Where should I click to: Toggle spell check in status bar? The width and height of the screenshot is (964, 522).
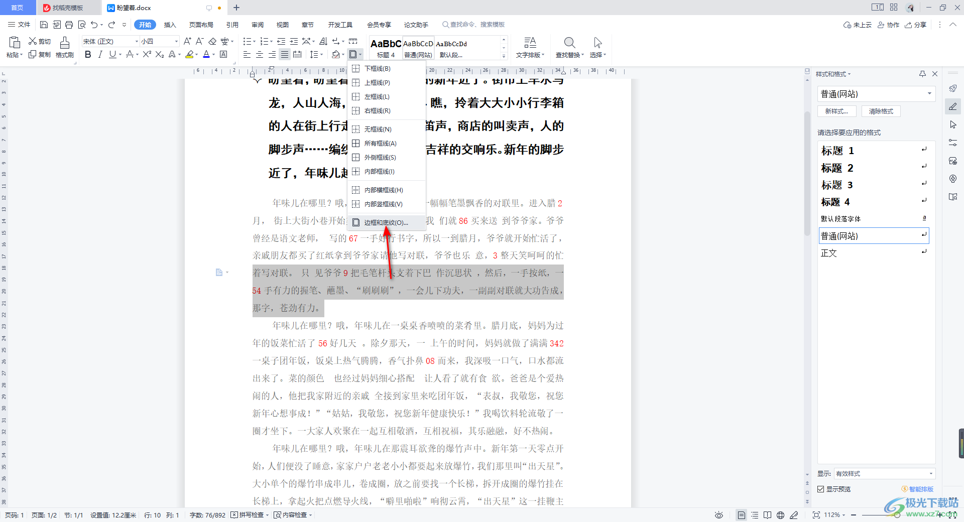pos(250,515)
